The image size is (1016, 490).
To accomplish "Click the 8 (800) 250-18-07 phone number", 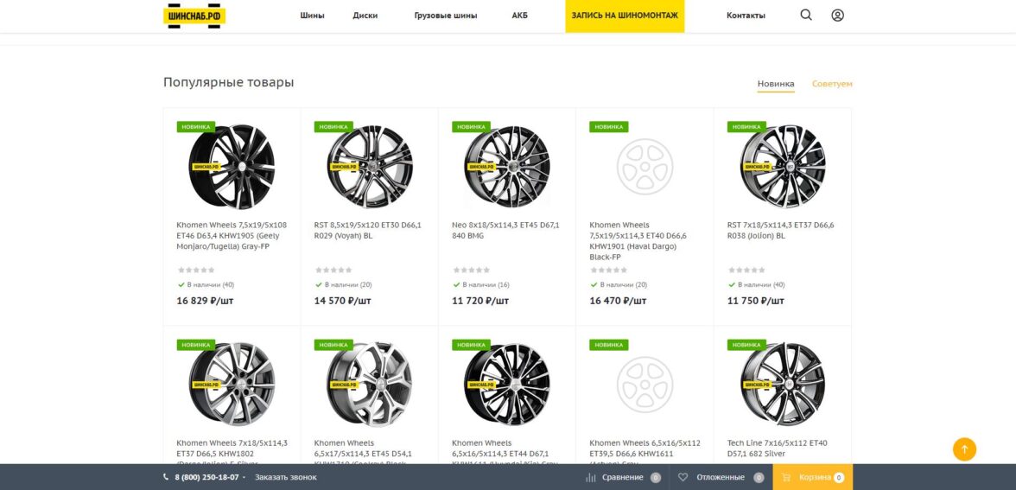I will (x=206, y=478).
